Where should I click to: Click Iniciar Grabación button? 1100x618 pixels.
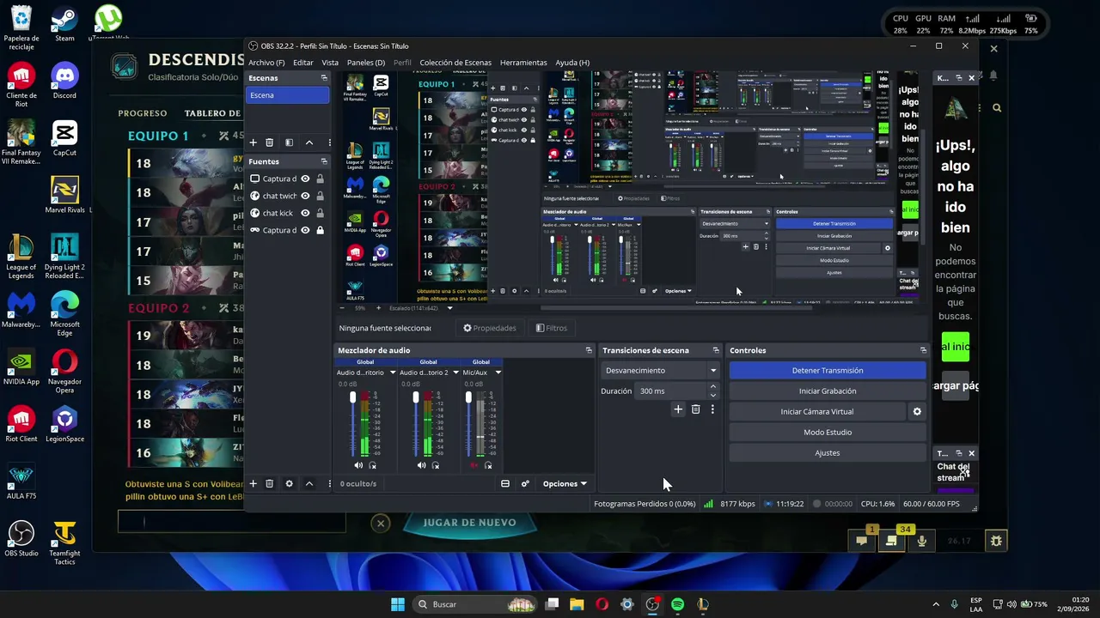828,391
